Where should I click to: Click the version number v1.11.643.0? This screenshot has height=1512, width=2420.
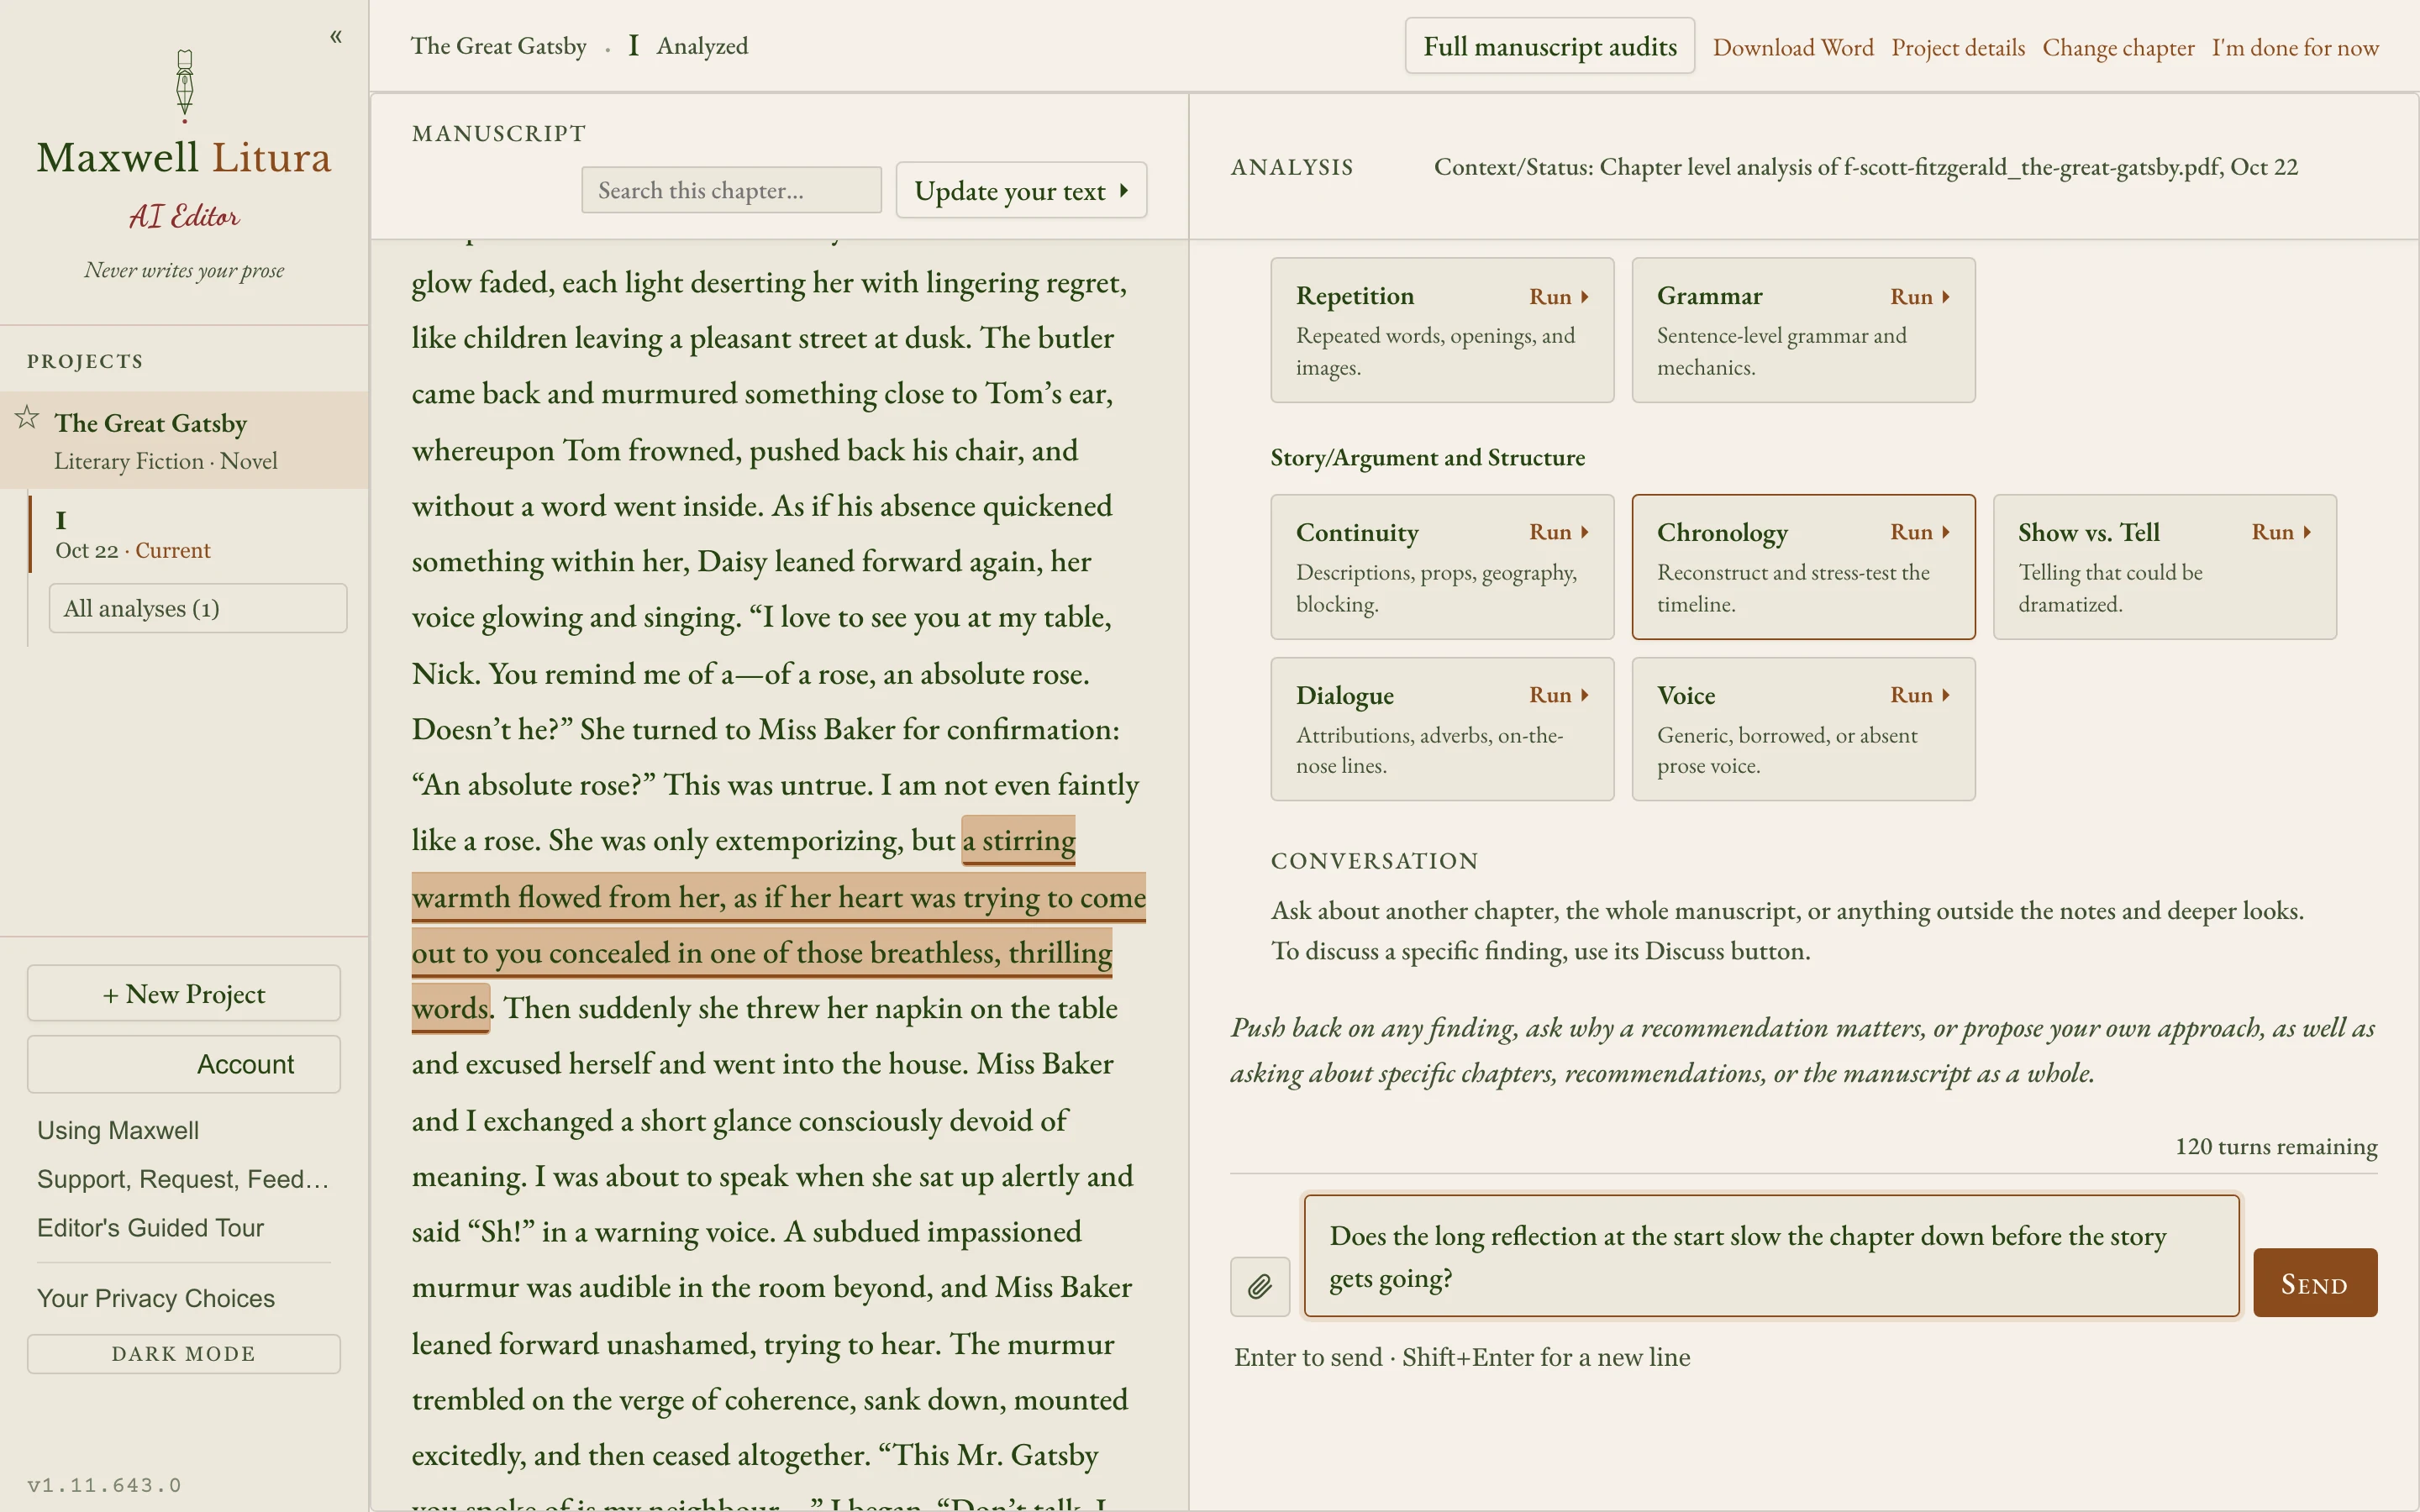[104, 1485]
